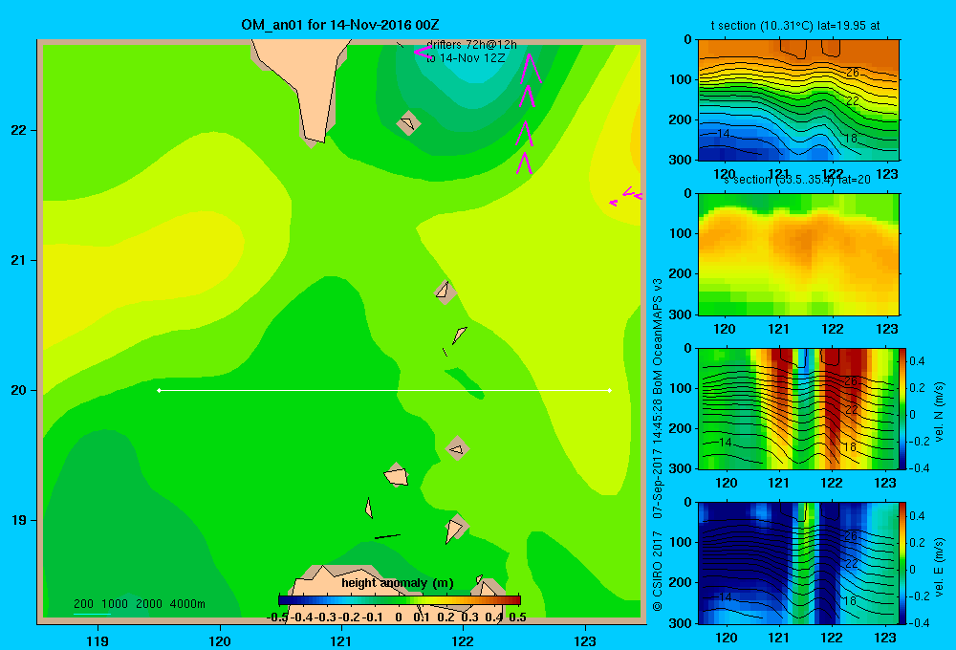
Task: Open the salinity section plot
Action: tap(798, 254)
